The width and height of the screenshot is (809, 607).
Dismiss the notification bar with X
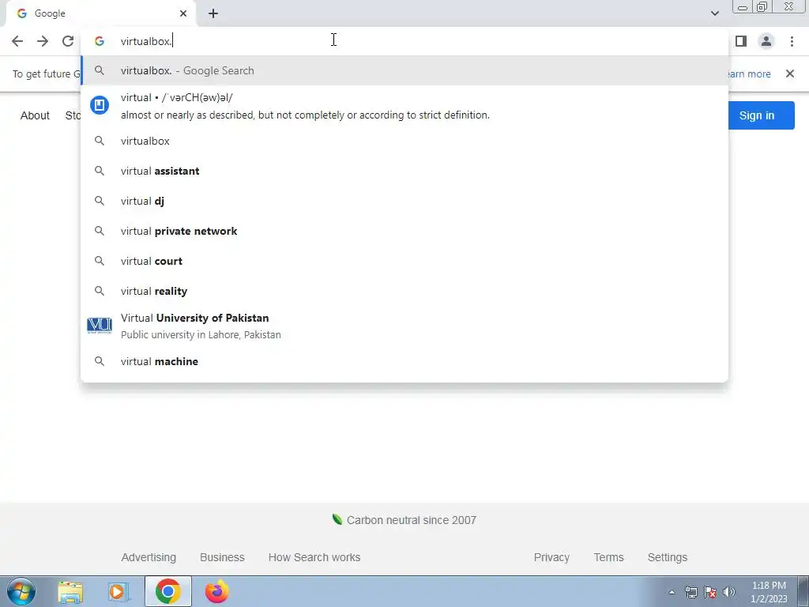[789, 74]
